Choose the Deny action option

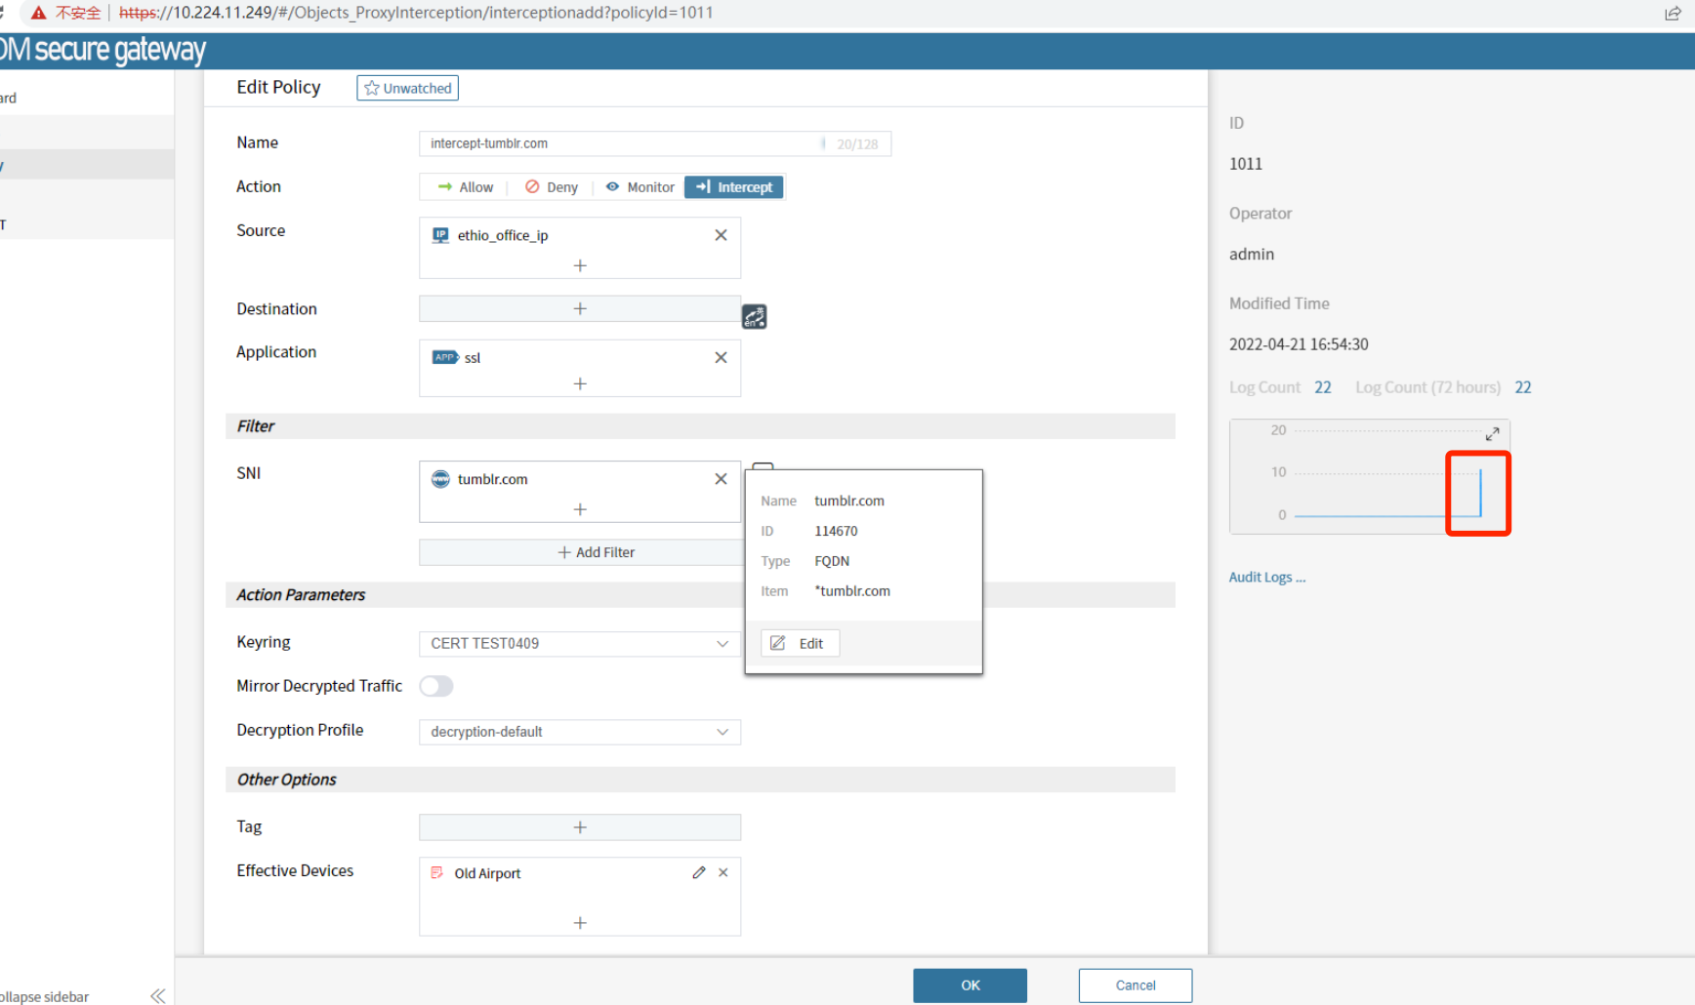click(552, 187)
